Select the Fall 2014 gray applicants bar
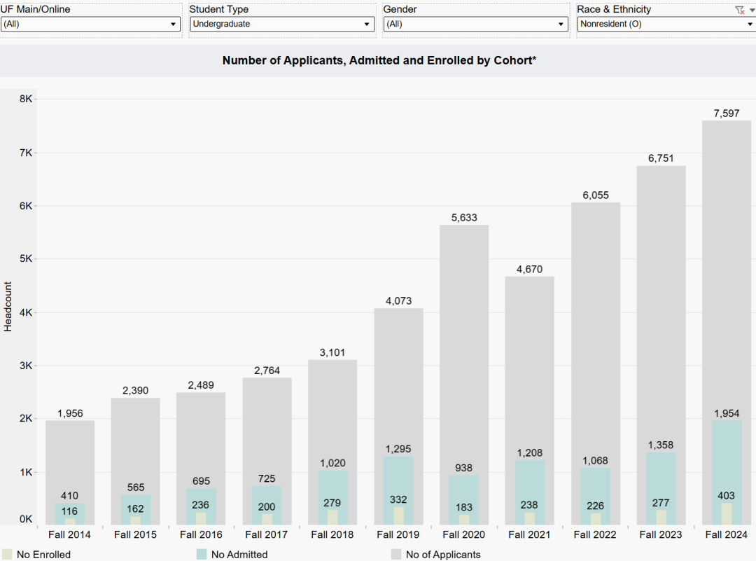This screenshot has height=561, width=756. [x=70, y=455]
